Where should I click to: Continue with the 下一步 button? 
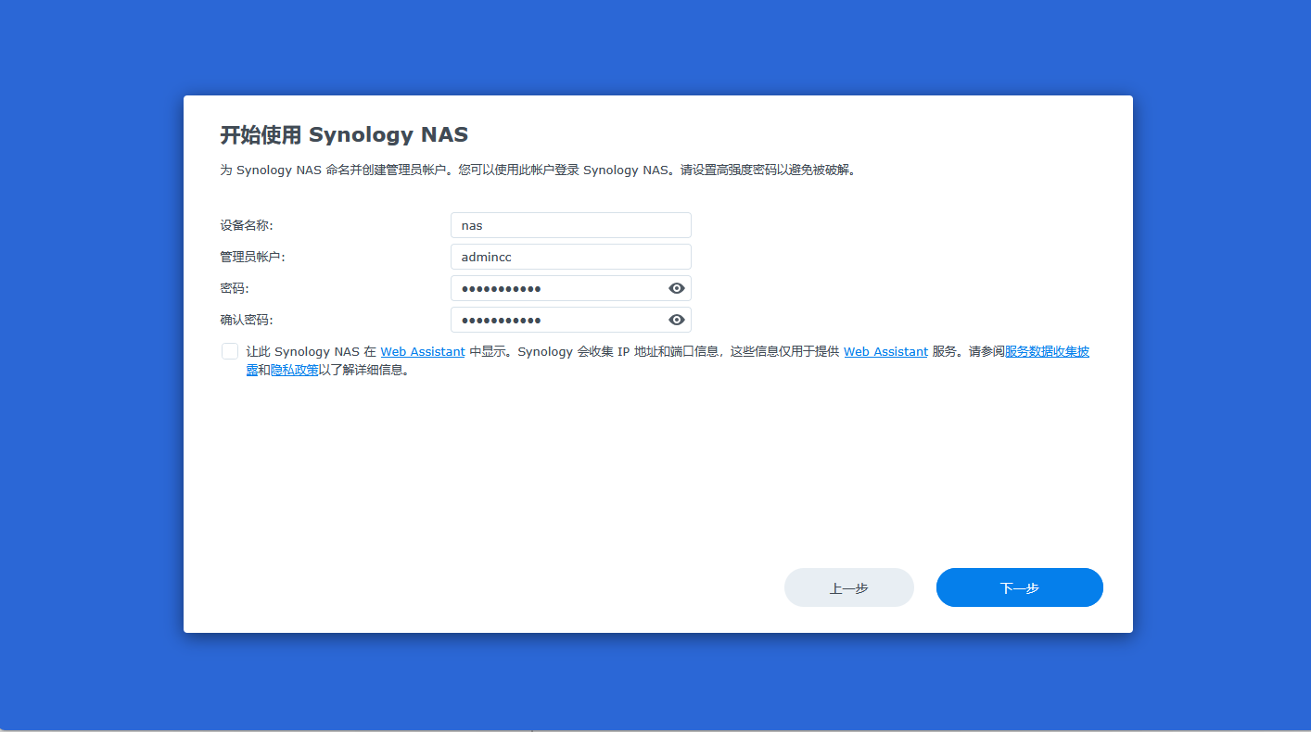pos(1020,587)
